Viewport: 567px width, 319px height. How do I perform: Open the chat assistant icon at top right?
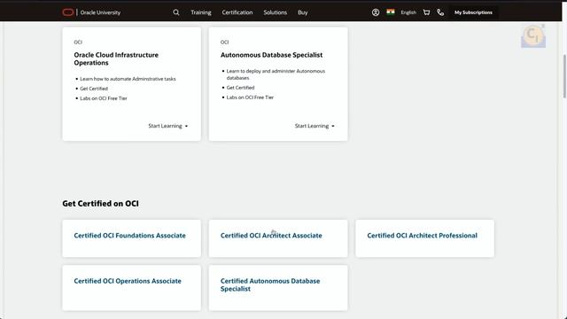tap(533, 36)
